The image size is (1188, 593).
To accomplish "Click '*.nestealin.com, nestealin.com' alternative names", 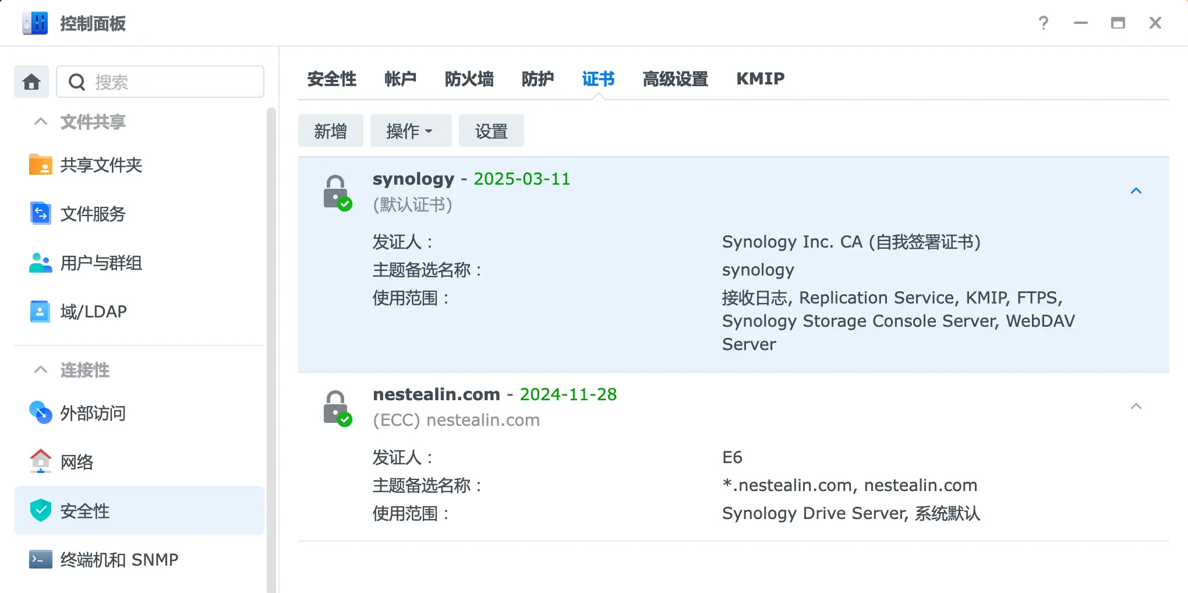I will click(x=850, y=485).
